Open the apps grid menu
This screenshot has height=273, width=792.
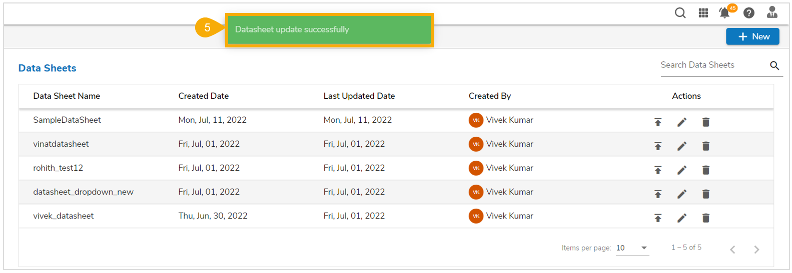(703, 13)
